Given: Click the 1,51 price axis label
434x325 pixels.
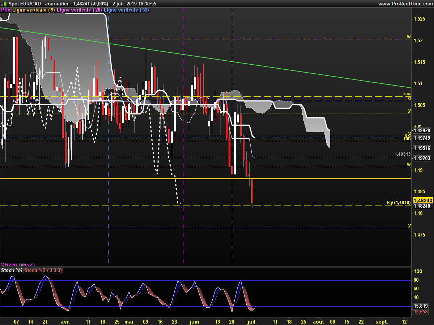Looking at the screenshot, I should click(x=418, y=83).
